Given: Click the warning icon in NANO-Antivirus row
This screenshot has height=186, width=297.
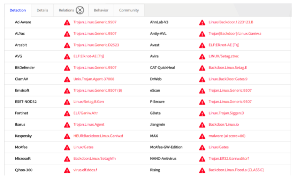Looking at the screenshot, I should click(x=202, y=159).
